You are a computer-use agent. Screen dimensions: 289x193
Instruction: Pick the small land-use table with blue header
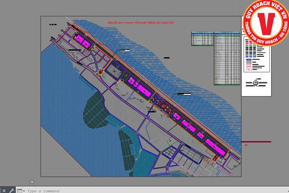click(x=201, y=39)
